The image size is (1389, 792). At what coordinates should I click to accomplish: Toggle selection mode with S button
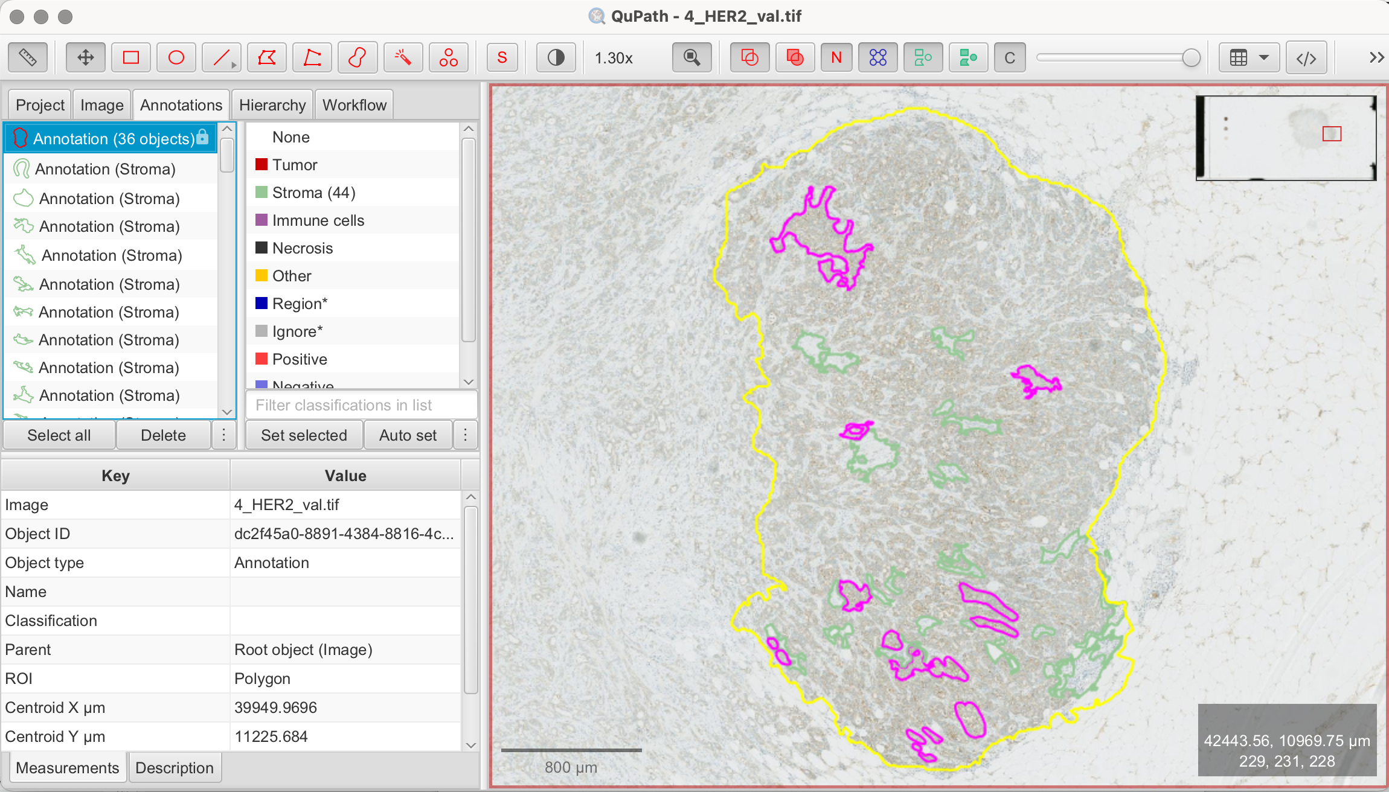click(x=502, y=58)
